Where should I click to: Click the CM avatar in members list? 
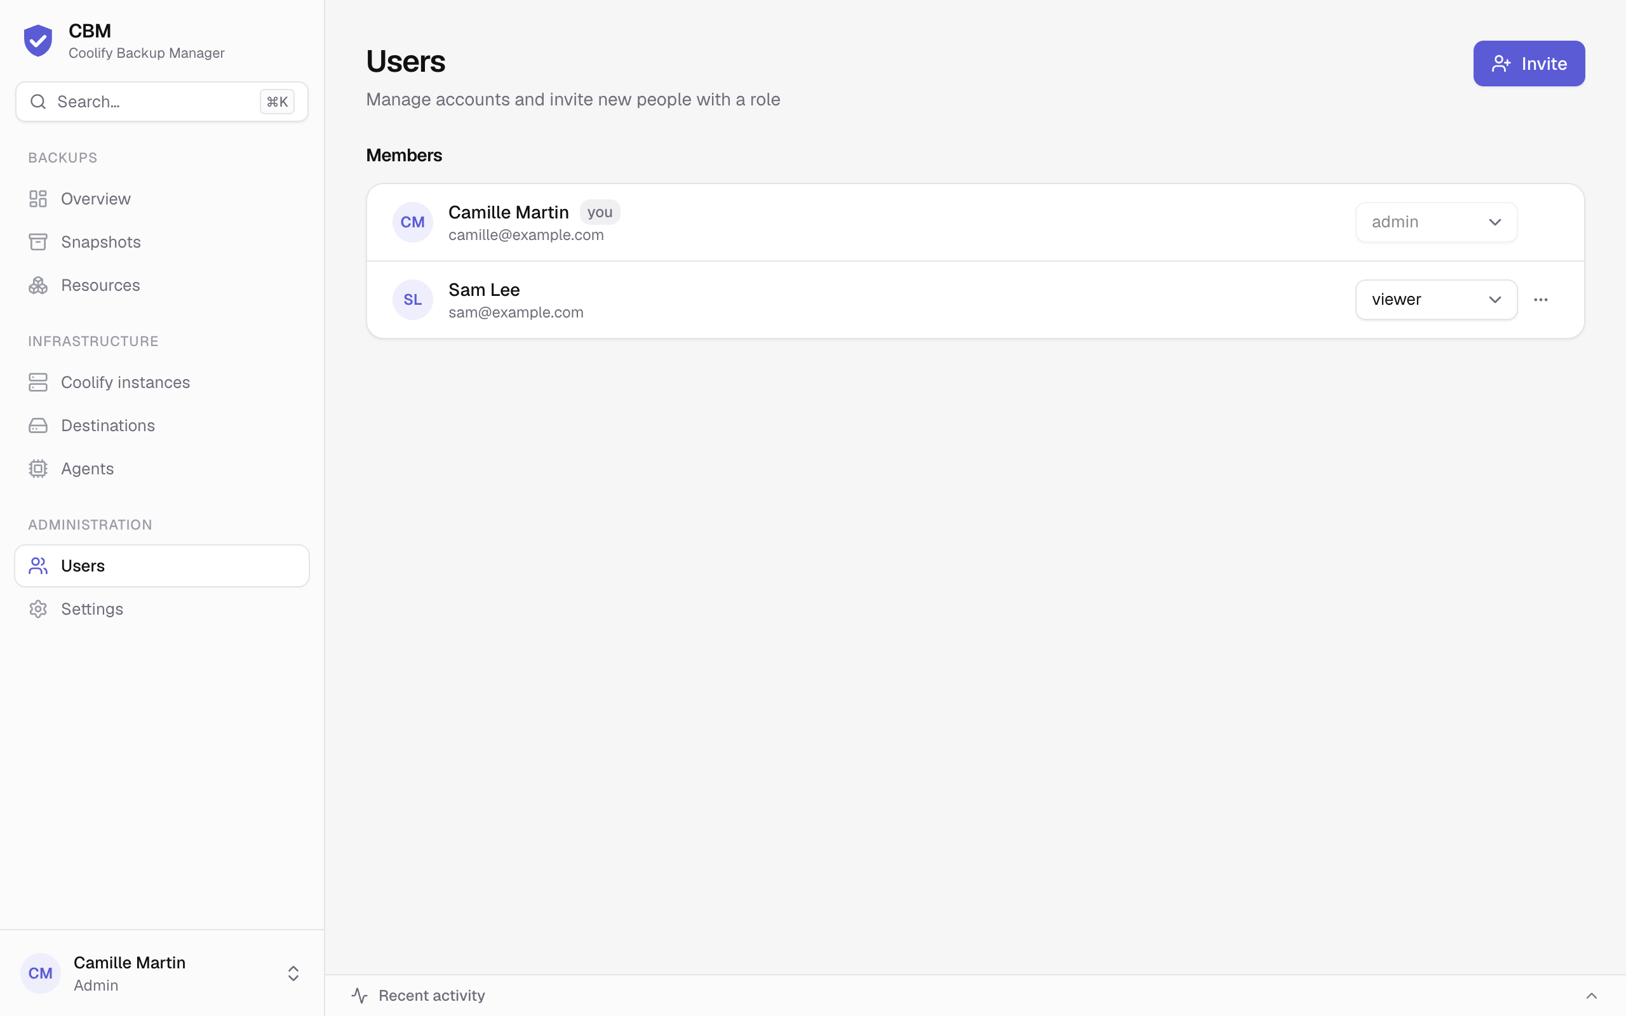[413, 222]
